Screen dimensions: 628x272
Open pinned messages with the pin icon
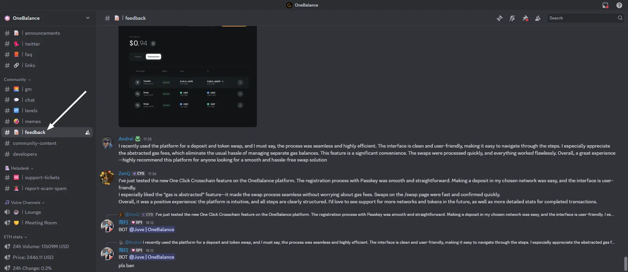click(x=525, y=18)
